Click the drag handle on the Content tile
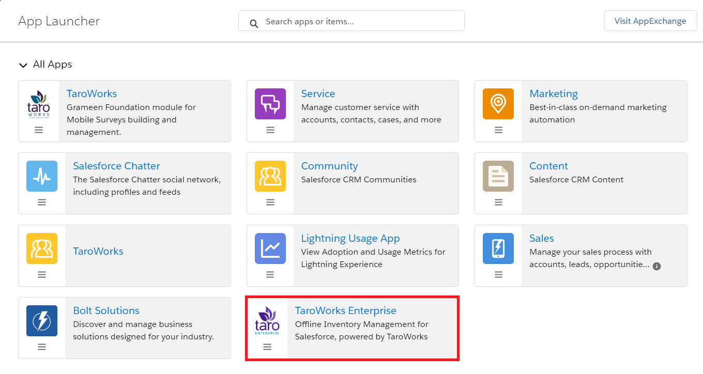This screenshot has height=374, width=703. point(498,202)
